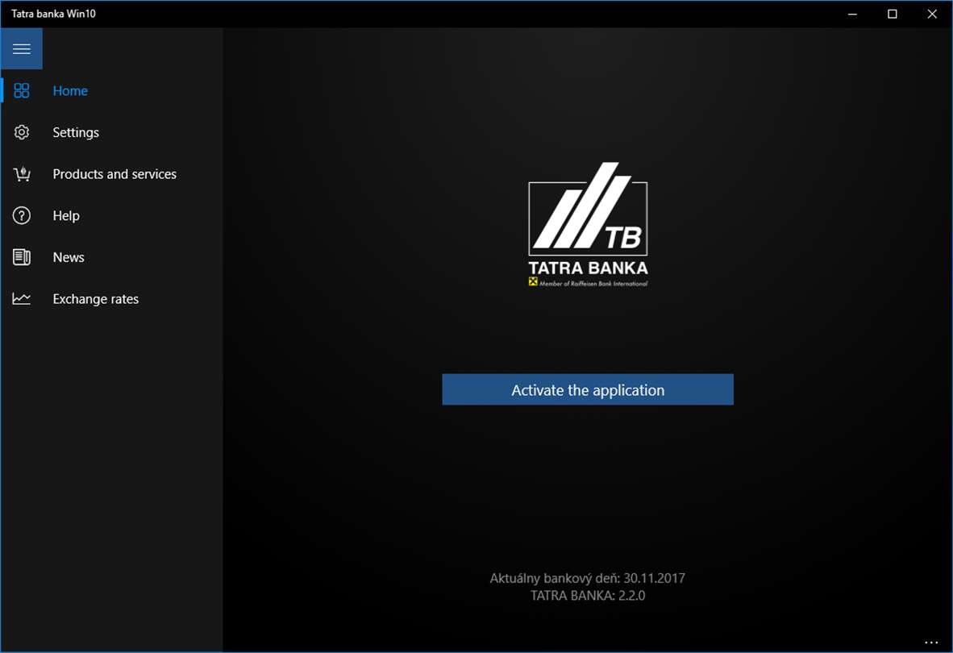The height and width of the screenshot is (653, 953).
Task: Click the 'Aktuálny bankový deň: 30.11.2017' text
Action: pos(587,578)
